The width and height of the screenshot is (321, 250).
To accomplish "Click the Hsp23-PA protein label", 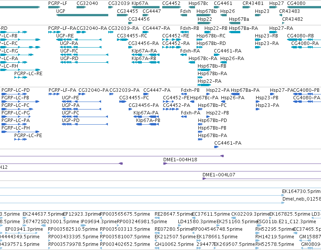I will click(267, 105).
